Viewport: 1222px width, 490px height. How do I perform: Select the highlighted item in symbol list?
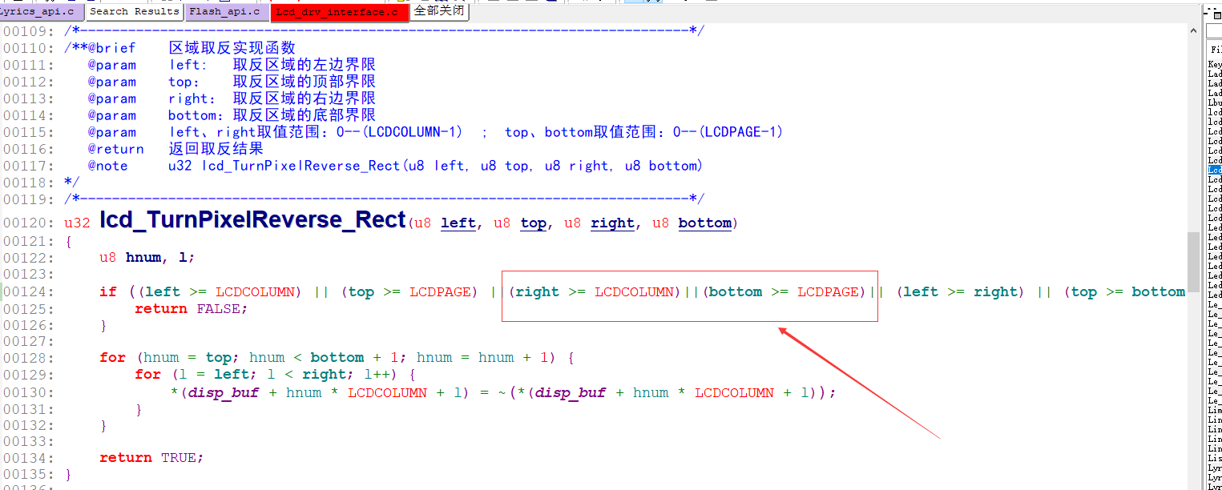pyautogui.click(x=1215, y=170)
